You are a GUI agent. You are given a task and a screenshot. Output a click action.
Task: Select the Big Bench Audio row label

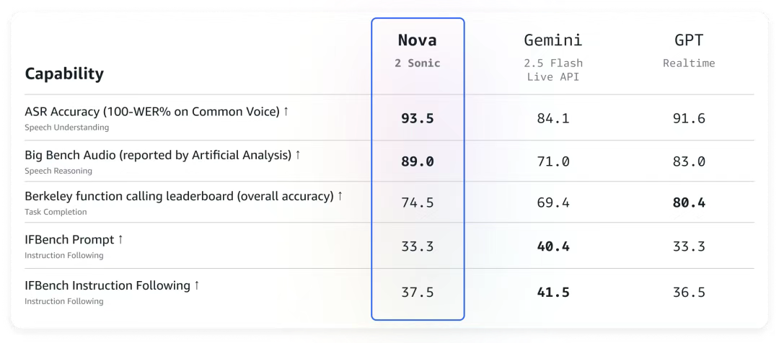pyautogui.click(x=163, y=155)
